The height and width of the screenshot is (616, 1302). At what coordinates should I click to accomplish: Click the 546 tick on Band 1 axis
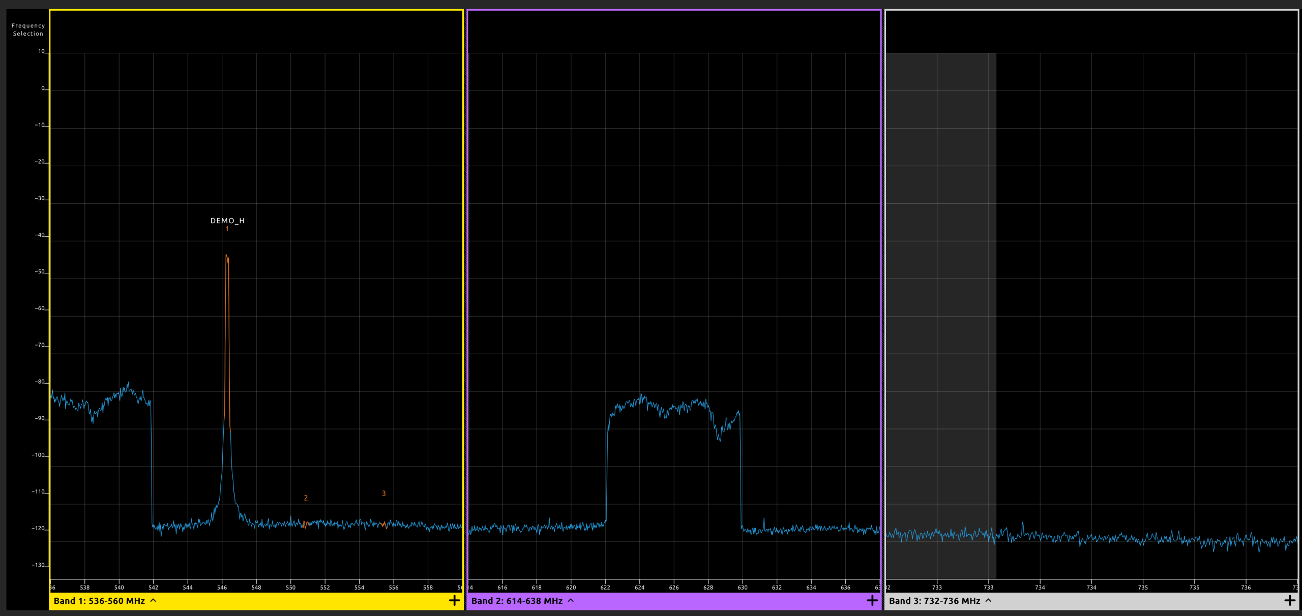(x=222, y=588)
